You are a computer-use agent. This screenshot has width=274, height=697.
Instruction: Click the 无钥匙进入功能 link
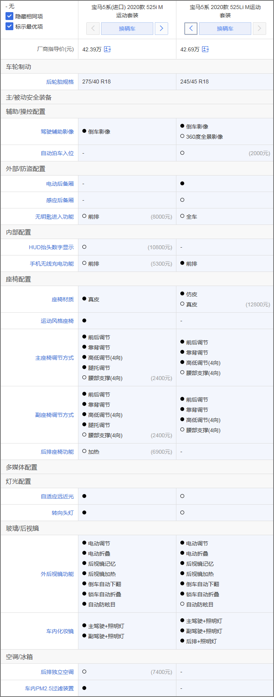tap(54, 217)
